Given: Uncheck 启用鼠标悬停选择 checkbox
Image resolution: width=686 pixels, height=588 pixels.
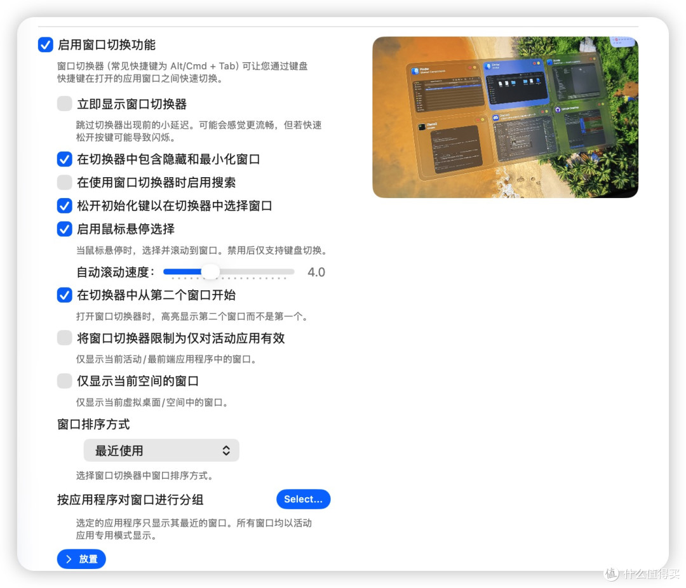Looking at the screenshot, I should pos(65,229).
